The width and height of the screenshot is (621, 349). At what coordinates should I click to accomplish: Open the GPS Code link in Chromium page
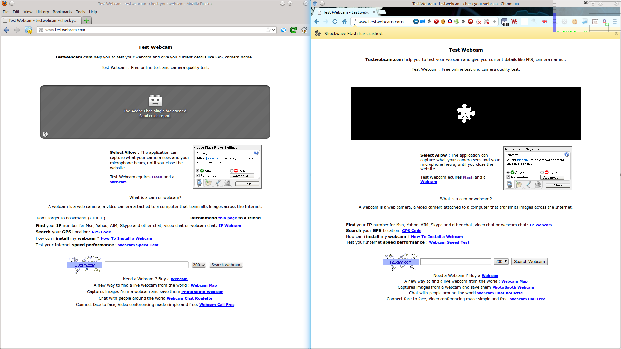pyautogui.click(x=412, y=231)
